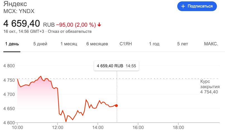Viewport: 225px width, 136px height.
Task: View the 5 лет price history
Action: pyautogui.click(x=183, y=44)
